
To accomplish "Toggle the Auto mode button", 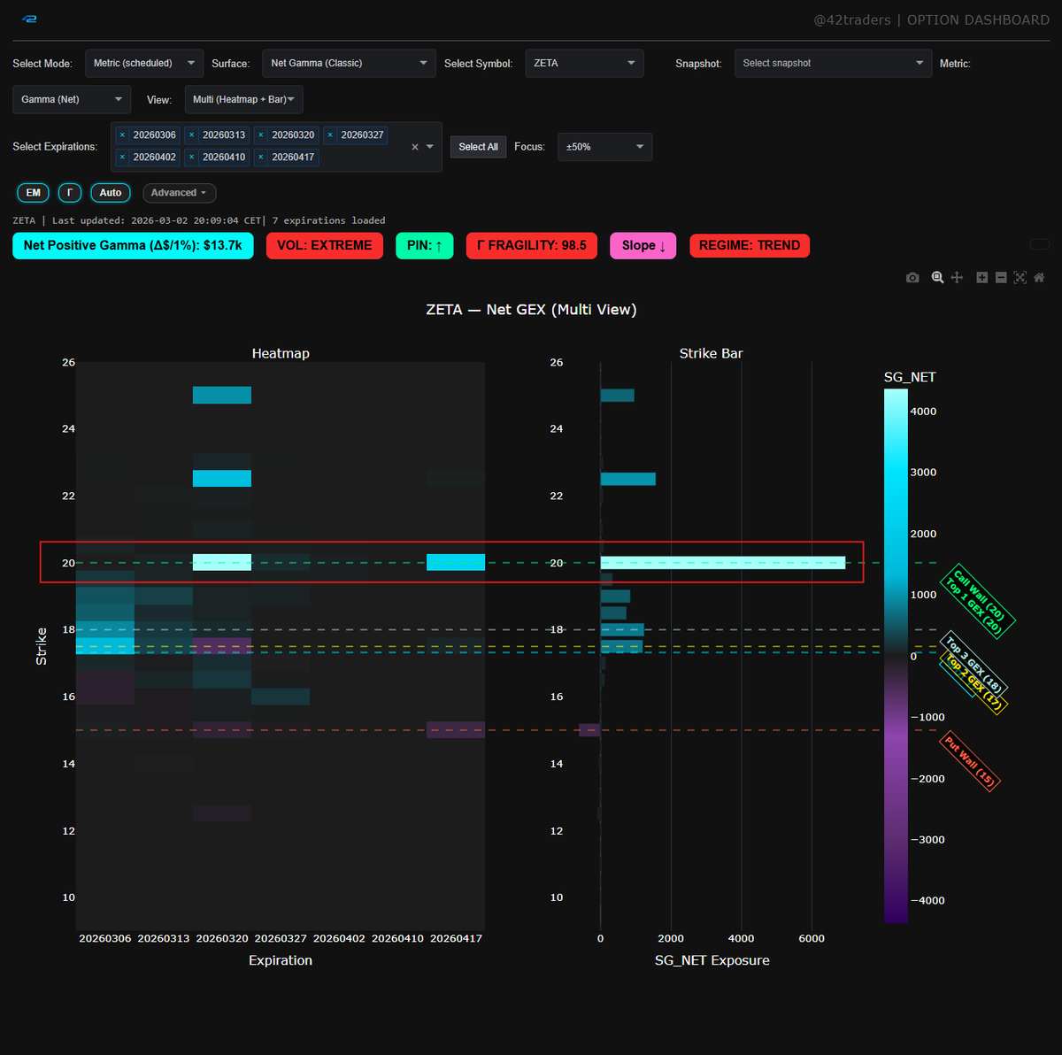I will click(110, 192).
